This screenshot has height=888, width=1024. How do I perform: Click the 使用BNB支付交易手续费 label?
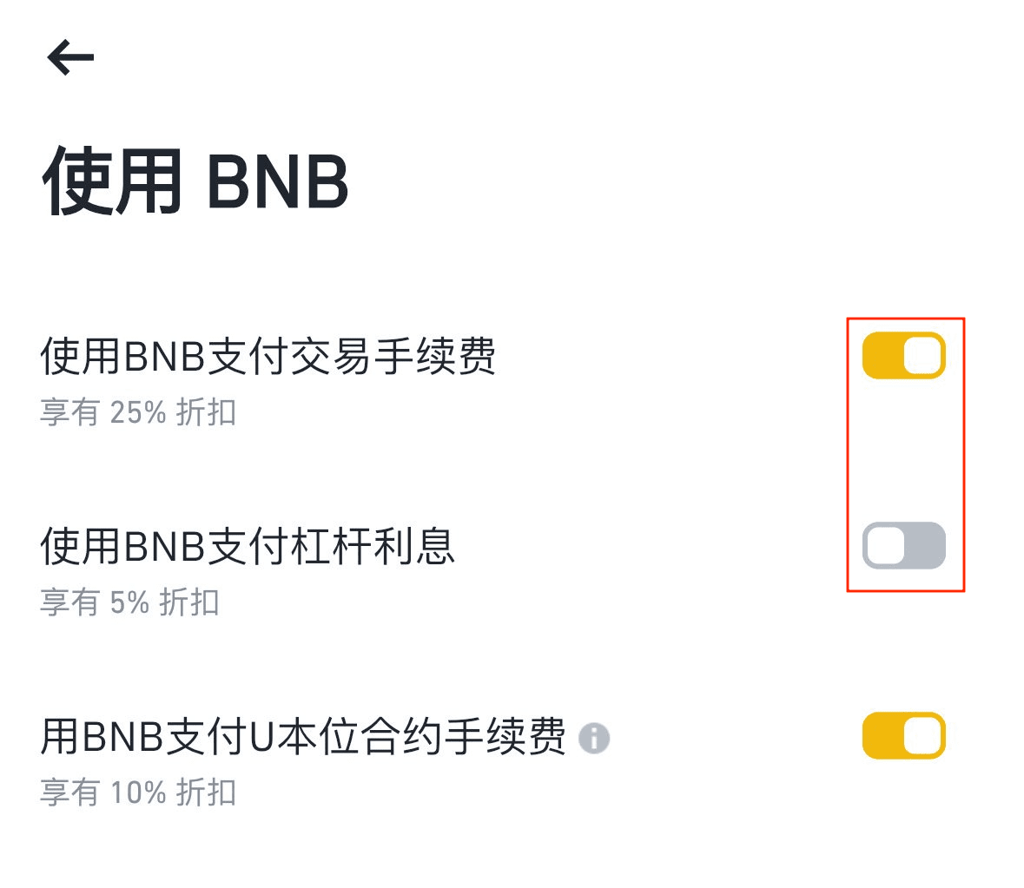pyautogui.click(x=268, y=357)
